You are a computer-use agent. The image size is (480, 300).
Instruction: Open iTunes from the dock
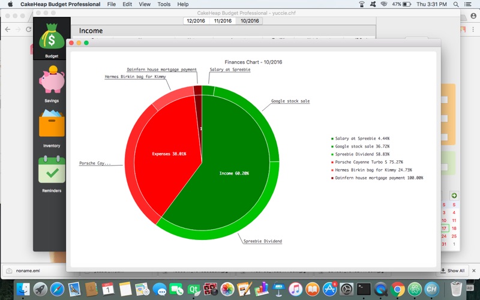[295, 289]
